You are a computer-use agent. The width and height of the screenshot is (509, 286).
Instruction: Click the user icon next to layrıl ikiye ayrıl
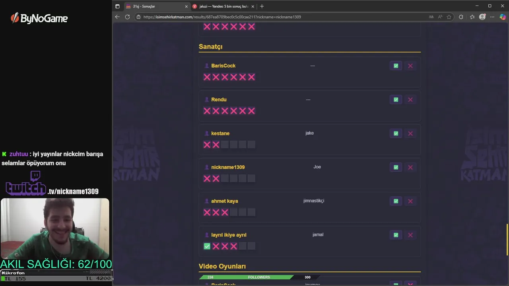tap(206, 234)
